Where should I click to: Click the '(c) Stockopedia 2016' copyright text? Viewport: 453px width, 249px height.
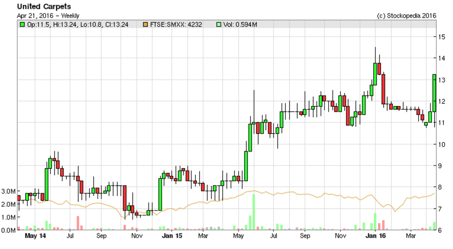406,16
